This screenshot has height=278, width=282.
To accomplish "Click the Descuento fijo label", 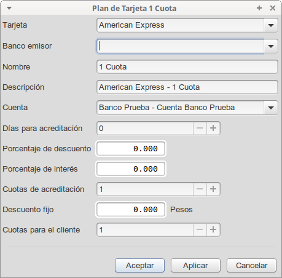I will click(28, 210).
